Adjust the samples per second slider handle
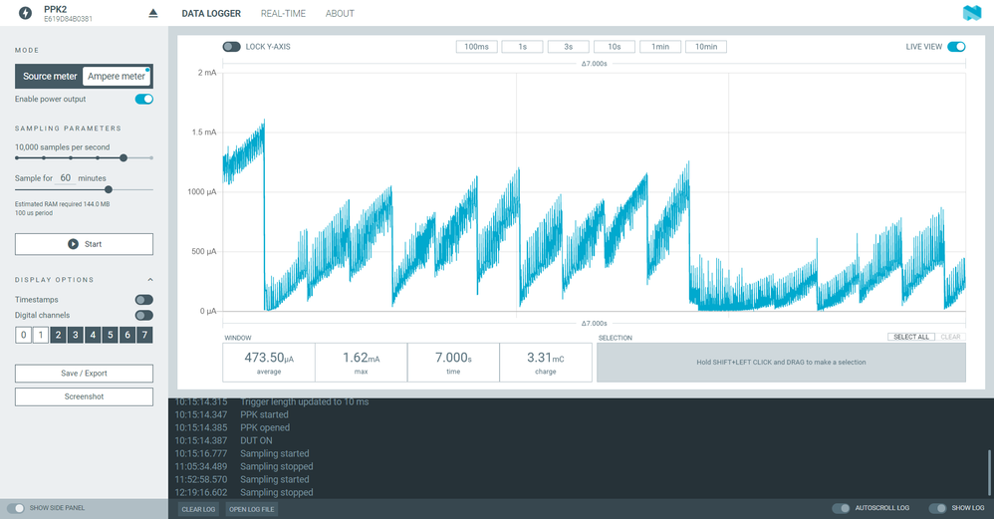994x519 pixels. [124, 157]
